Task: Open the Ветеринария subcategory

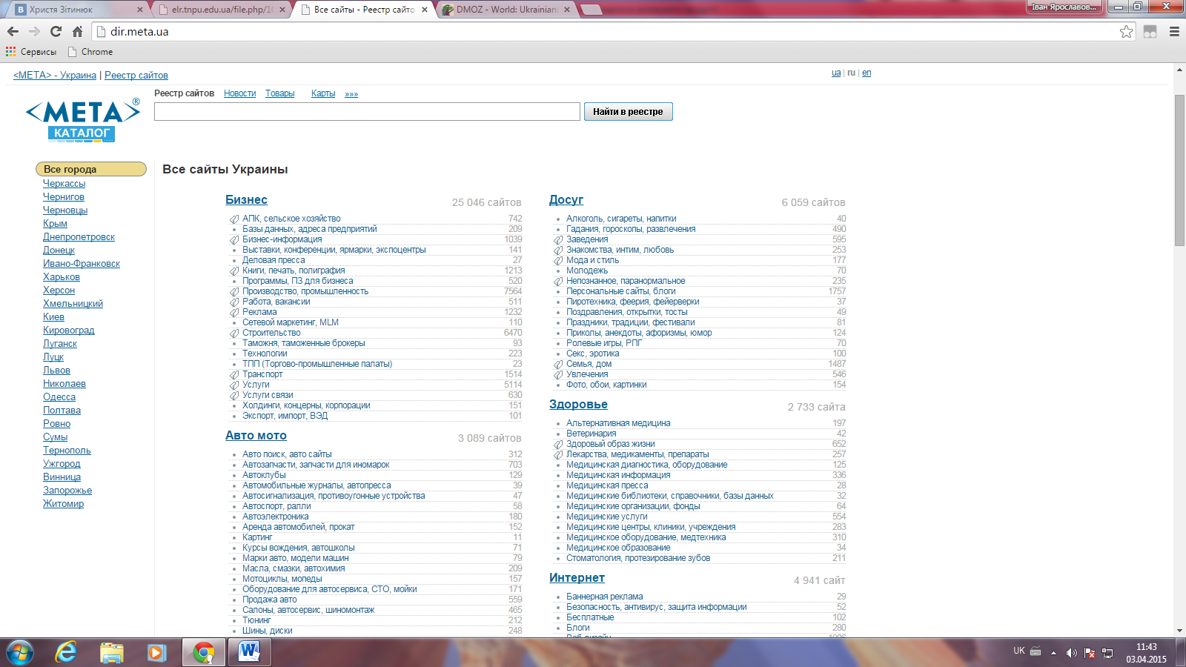Action: click(592, 434)
